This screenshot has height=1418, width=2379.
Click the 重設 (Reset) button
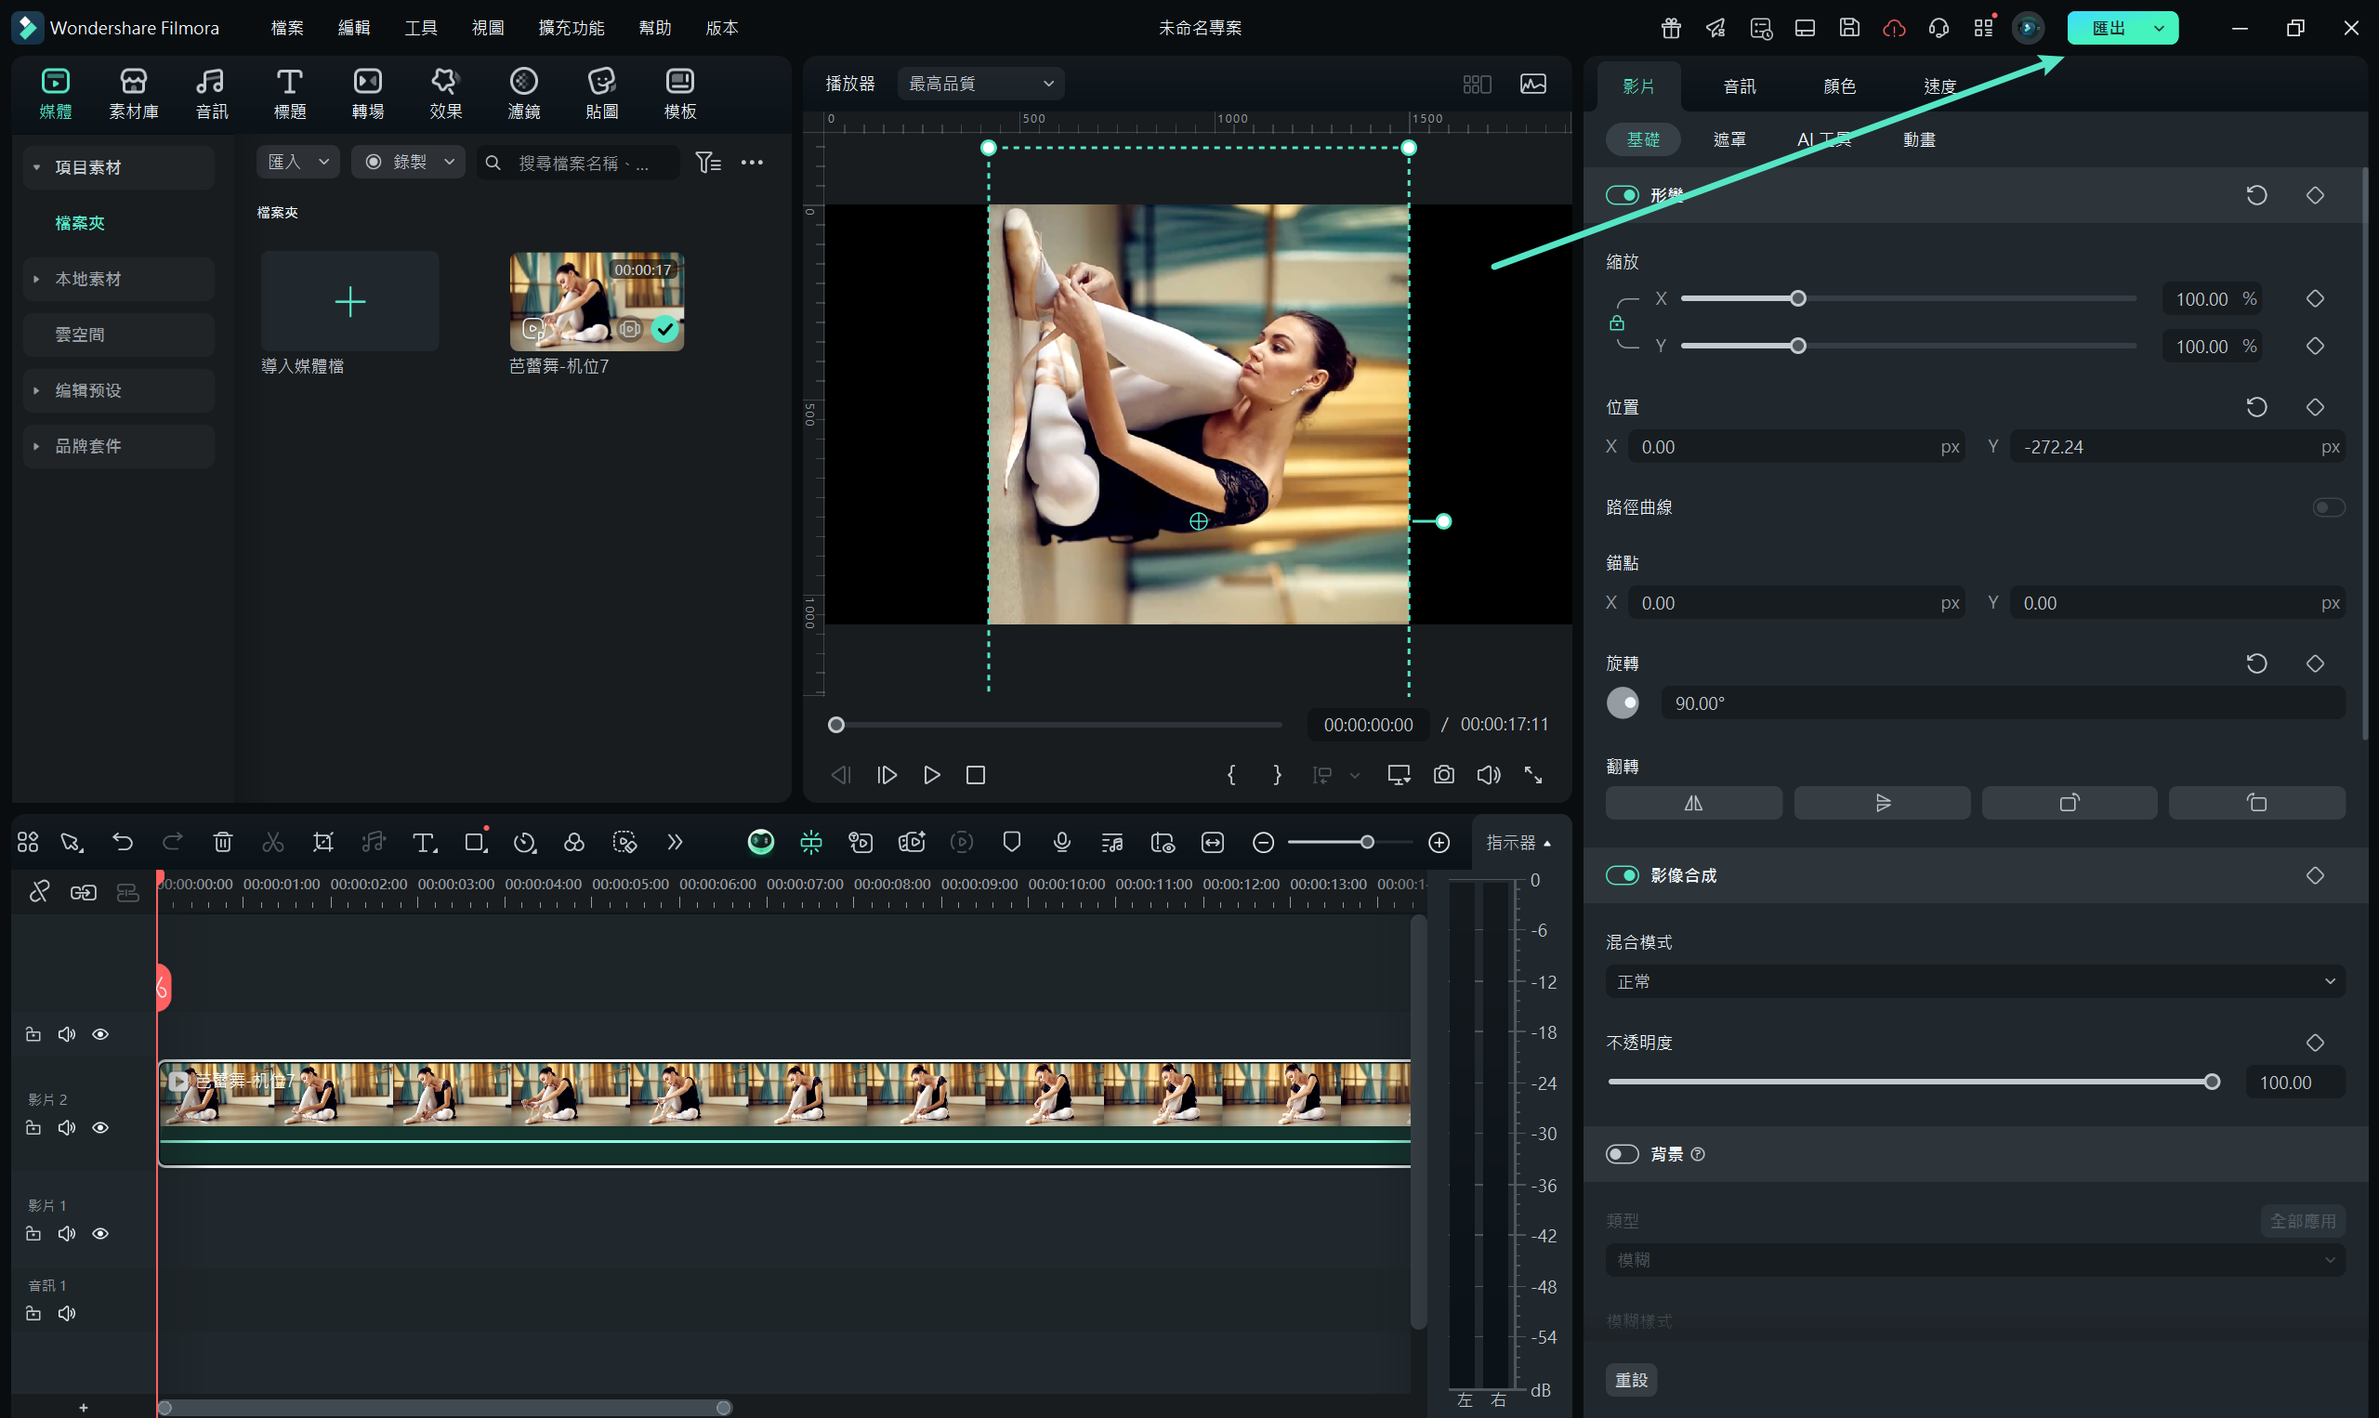[x=1631, y=1380]
